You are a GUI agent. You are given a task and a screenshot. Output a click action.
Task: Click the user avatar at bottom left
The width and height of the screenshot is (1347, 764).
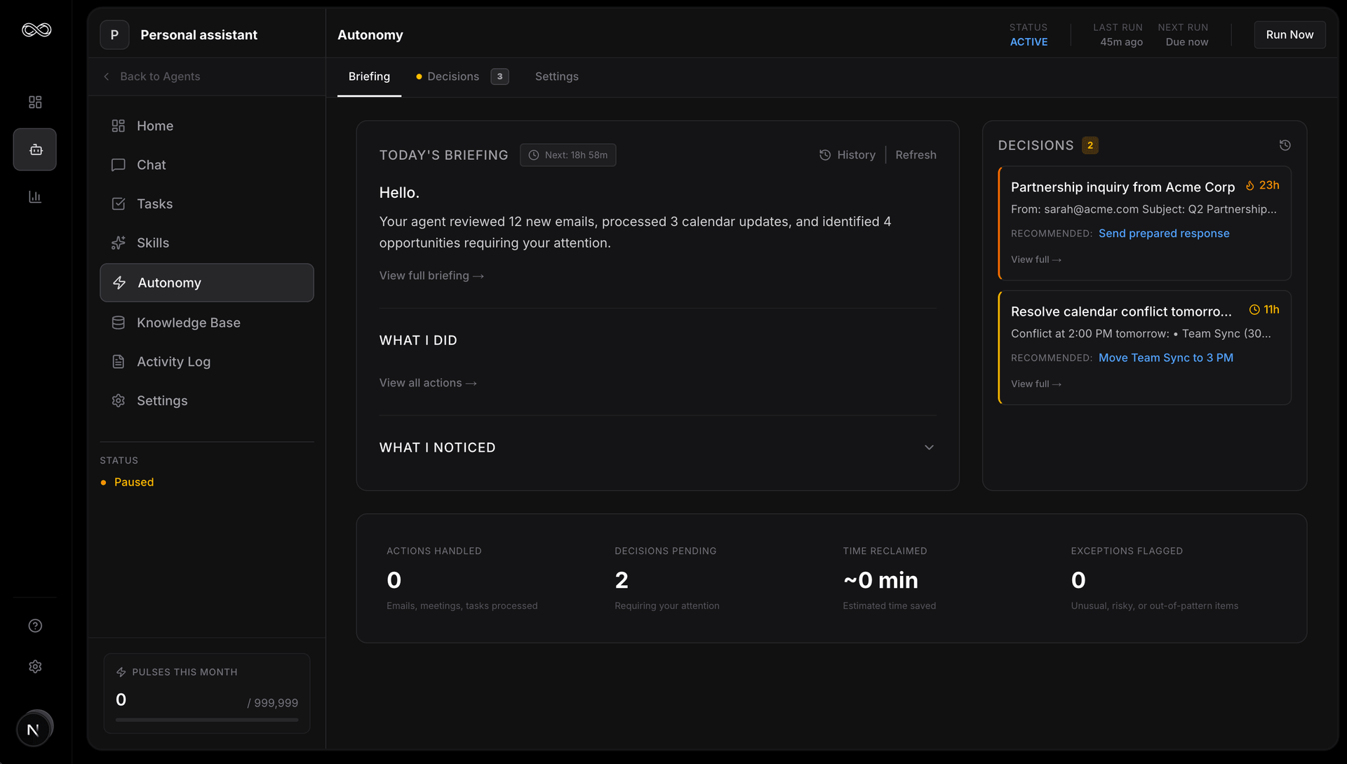pyautogui.click(x=33, y=728)
